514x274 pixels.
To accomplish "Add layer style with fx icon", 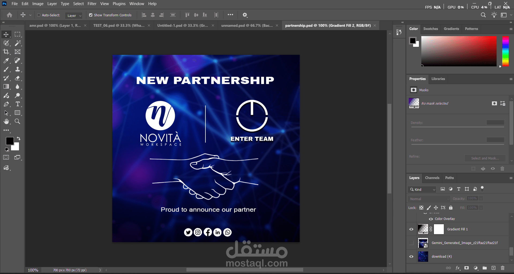I will pyautogui.click(x=458, y=268).
